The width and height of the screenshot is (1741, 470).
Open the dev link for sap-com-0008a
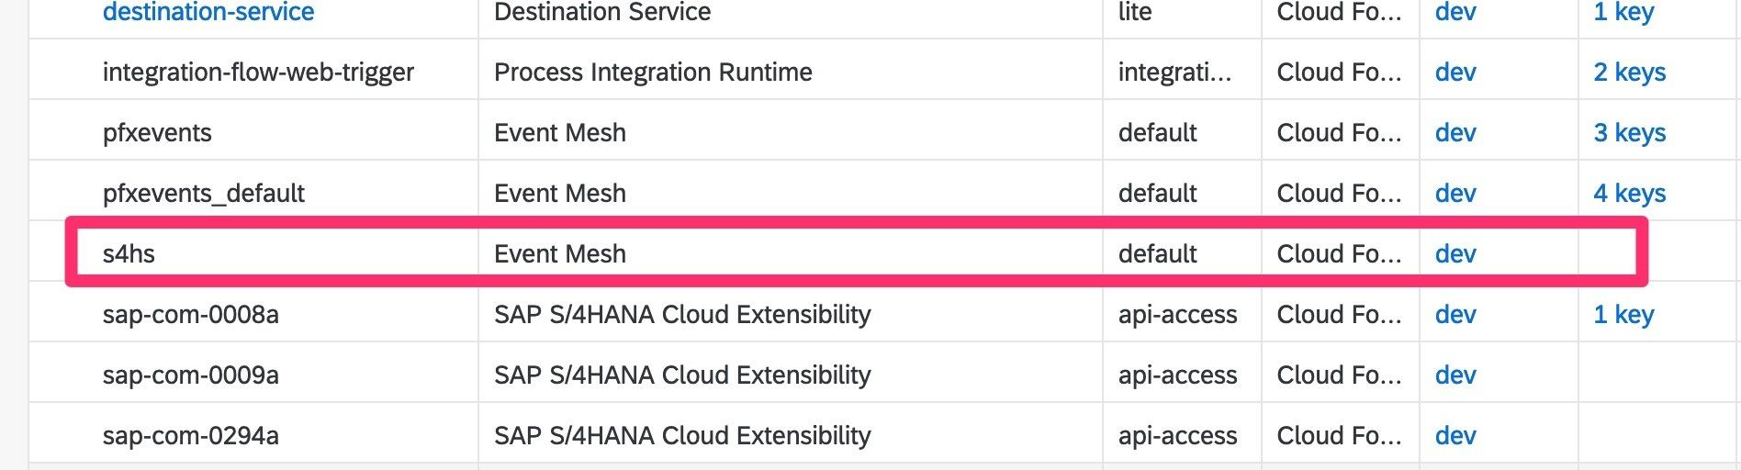[x=1455, y=315]
